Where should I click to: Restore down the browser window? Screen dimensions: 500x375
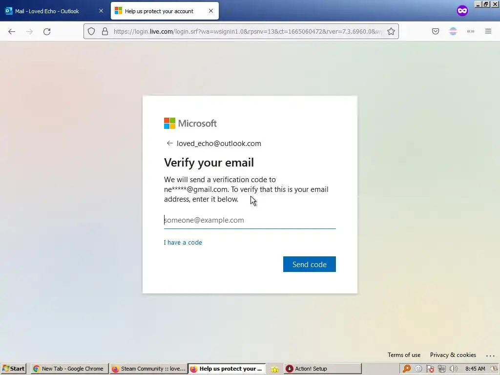pyautogui.click(x=486, y=4)
